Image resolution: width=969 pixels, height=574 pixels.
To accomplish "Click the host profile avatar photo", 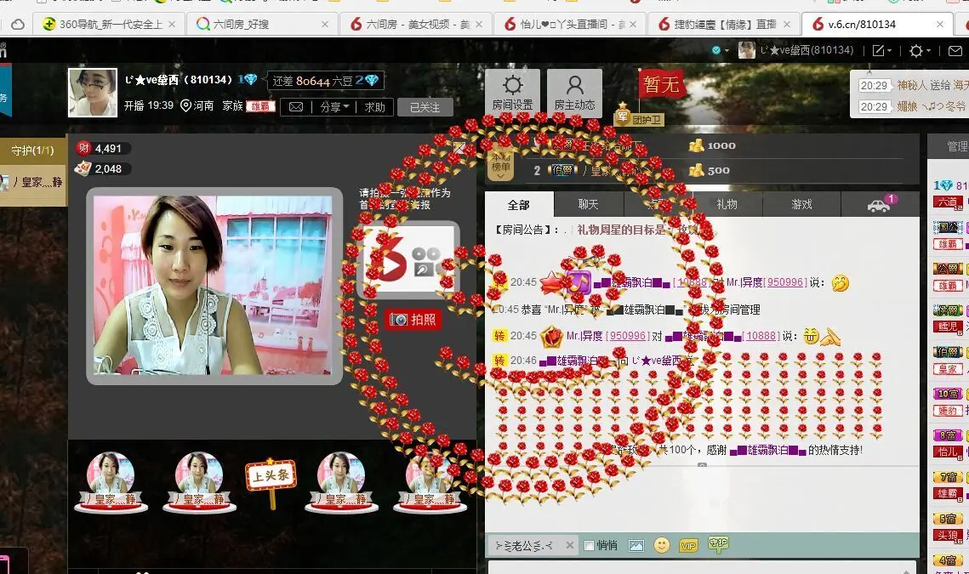I will (93, 93).
